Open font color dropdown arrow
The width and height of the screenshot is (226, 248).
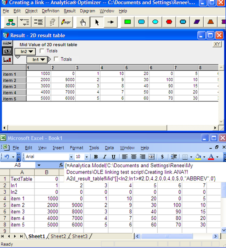tap(217, 157)
